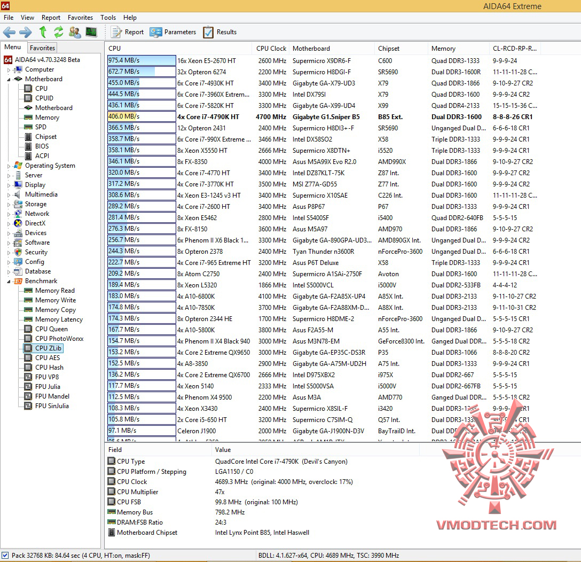Image resolution: width=581 pixels, height=562 pixels.
Task: Expand the Operating System node
Action: point(9,166)
